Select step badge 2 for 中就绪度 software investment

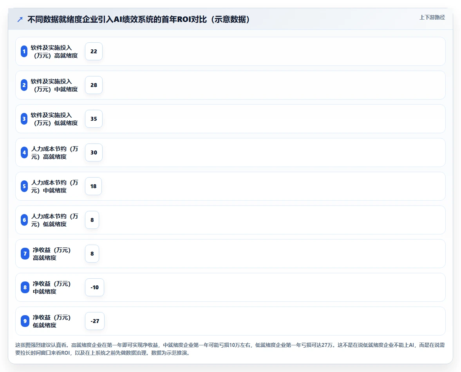pos(24,85)
